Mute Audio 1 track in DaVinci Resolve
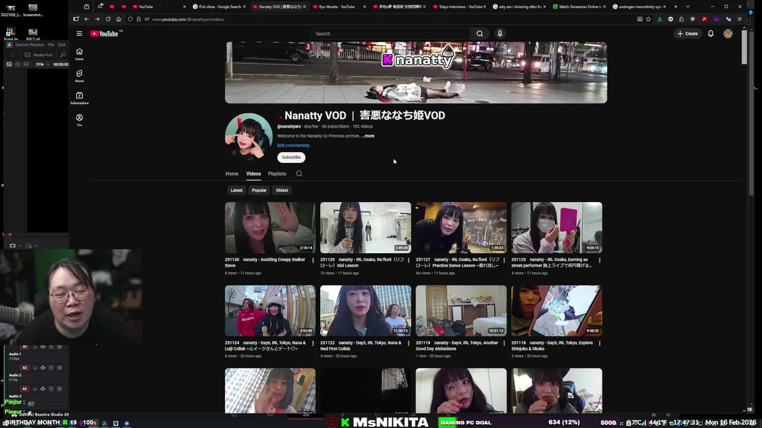 coord(60,347)
